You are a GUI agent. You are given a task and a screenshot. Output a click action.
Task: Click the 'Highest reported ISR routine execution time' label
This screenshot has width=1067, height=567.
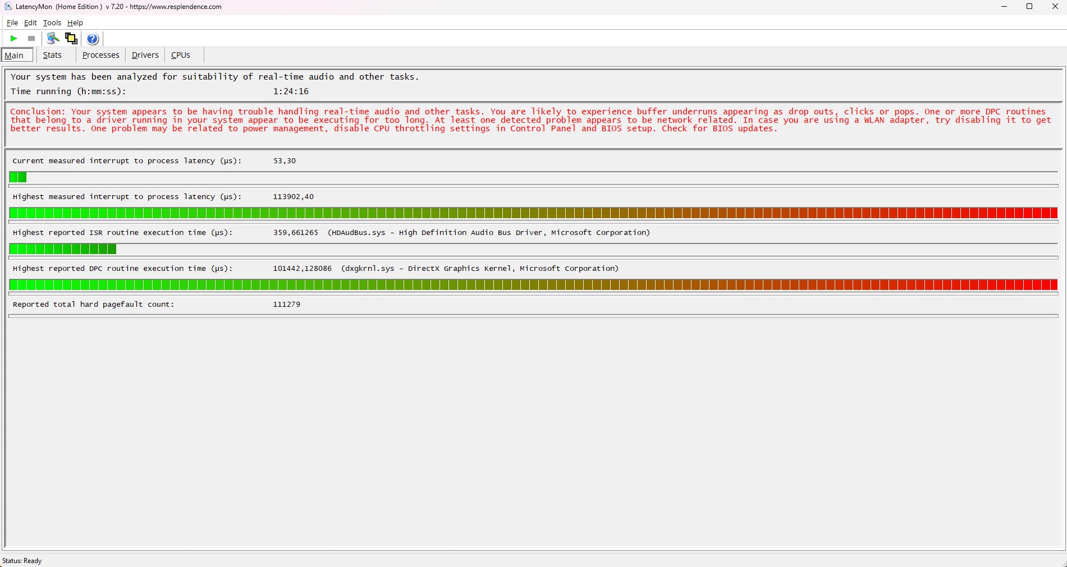pyautogui.click(x=122, y=233)
